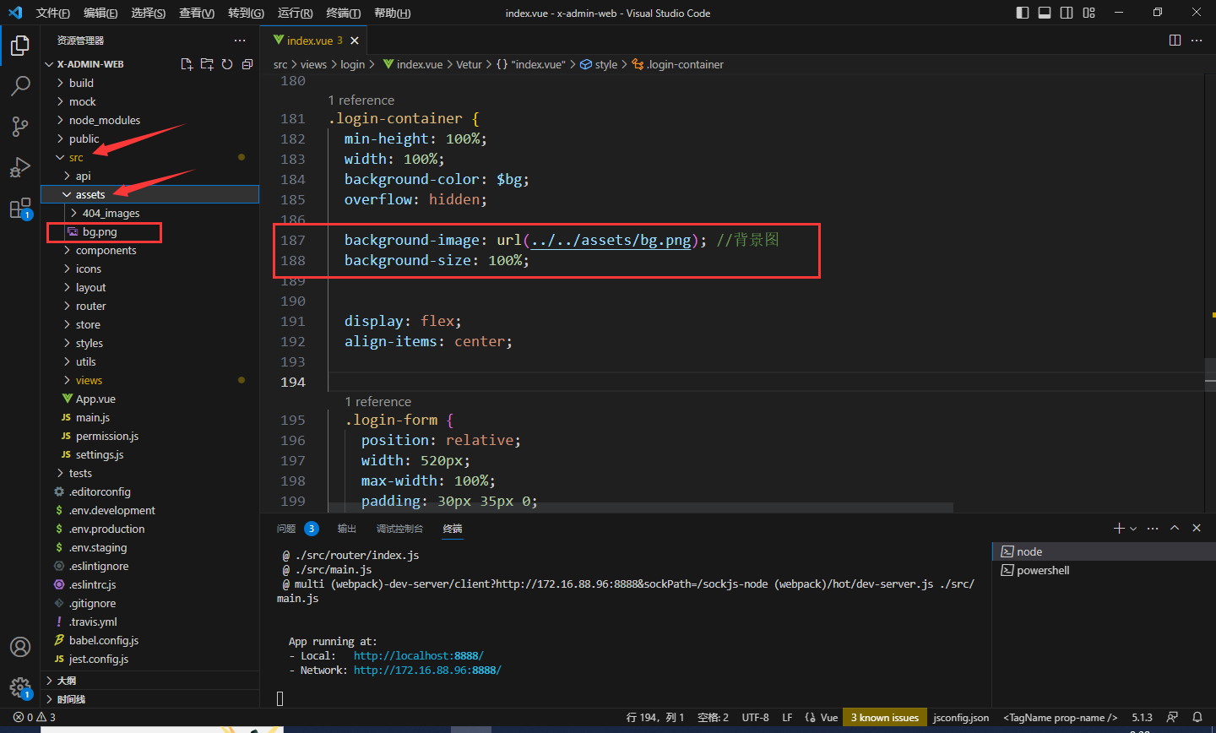Click the 3 known issues status button
This screenshot has height=733, width=1216.
884,717
